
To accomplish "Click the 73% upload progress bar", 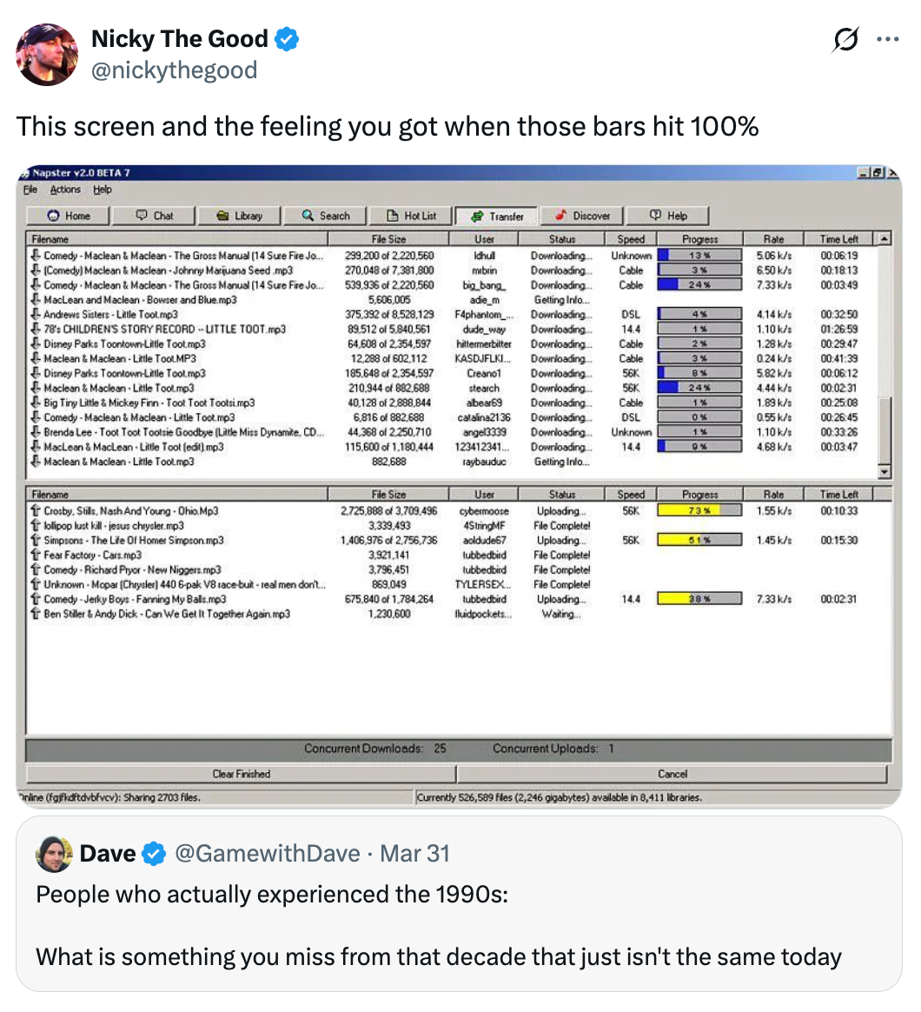I will 699,511.
